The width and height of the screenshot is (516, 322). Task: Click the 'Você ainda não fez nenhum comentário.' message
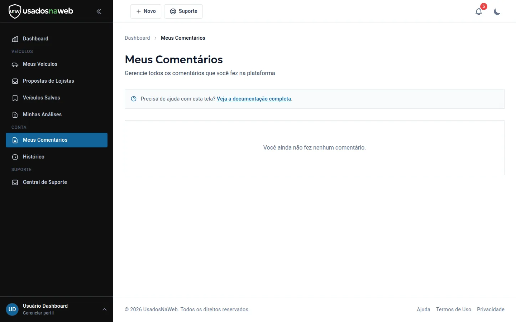(315, 147)
